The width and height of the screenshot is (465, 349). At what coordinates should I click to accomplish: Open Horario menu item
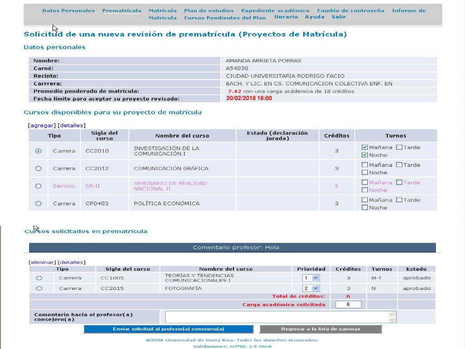pyautogui.click(x=286, y=17)
